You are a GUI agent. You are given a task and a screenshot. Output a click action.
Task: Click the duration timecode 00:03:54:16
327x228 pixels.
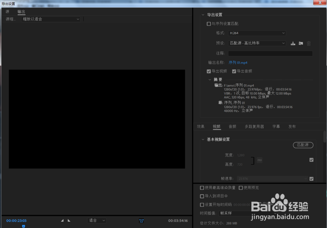(x=178, y=221)
